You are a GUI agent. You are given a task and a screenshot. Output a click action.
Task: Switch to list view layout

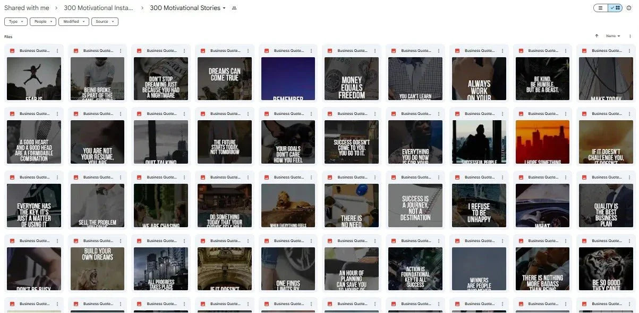point(601,8)
